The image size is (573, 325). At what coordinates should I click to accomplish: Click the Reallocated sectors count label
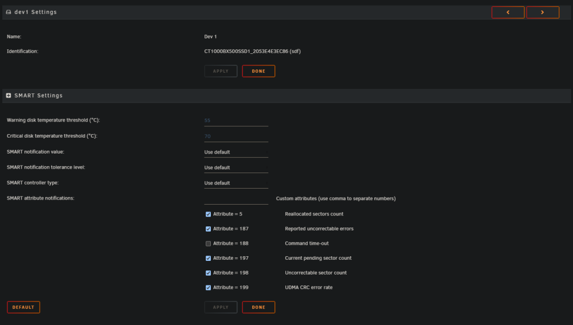pos(314,214)
